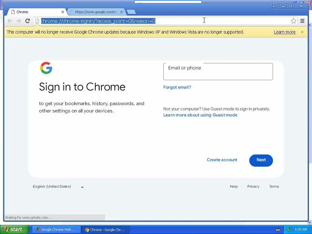Viewport: 312px width, 234px height.
Task: Open the Chrome hamburger menu
Action: tap(302, 21)
